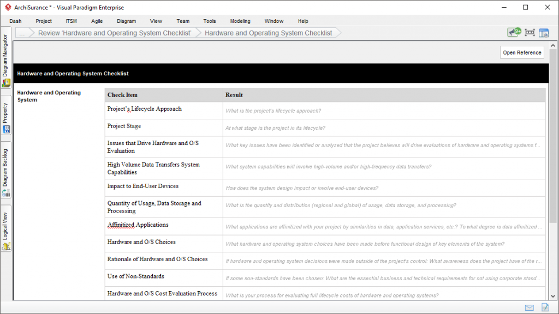Click the document edit pencil icon
The image size is (559, 314).
545,307
